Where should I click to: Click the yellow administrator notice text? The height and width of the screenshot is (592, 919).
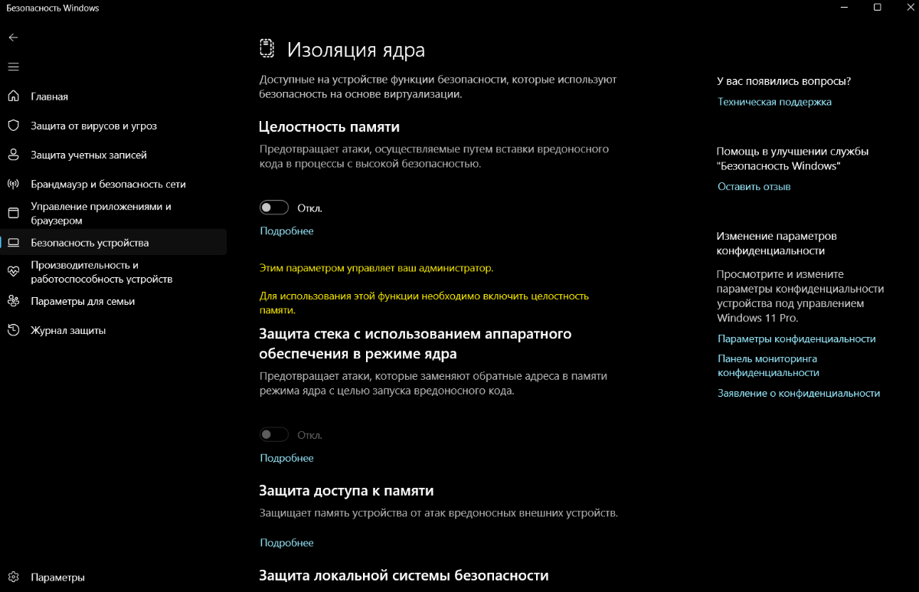point(376,268)
